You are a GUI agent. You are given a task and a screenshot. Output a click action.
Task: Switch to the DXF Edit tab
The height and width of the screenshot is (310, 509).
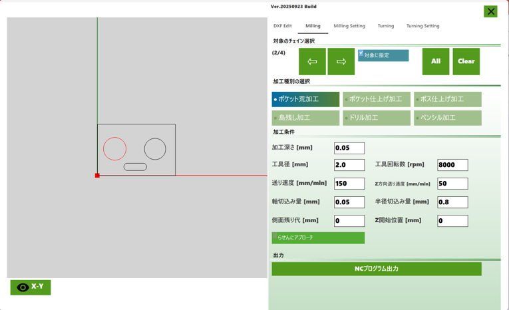[282, 26]
